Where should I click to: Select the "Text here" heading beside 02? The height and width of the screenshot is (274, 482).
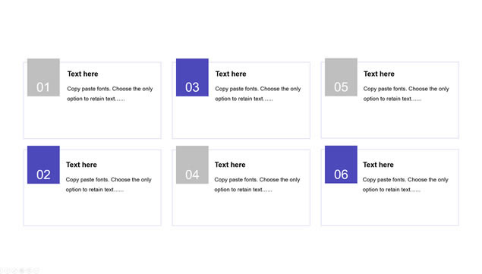81,165
